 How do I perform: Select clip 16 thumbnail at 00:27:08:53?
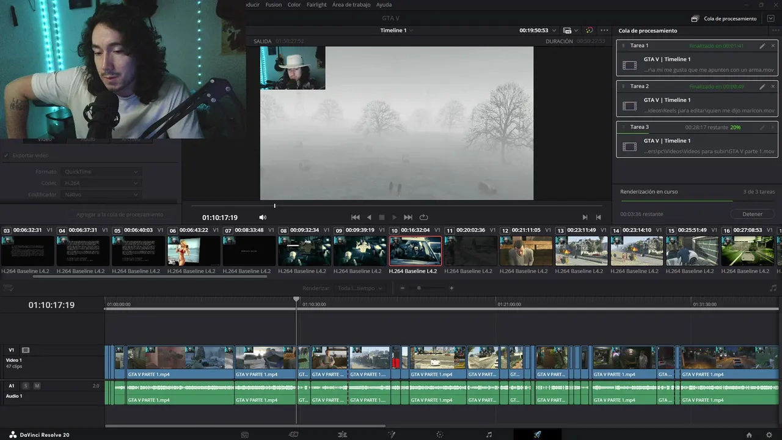coord(747,251)
